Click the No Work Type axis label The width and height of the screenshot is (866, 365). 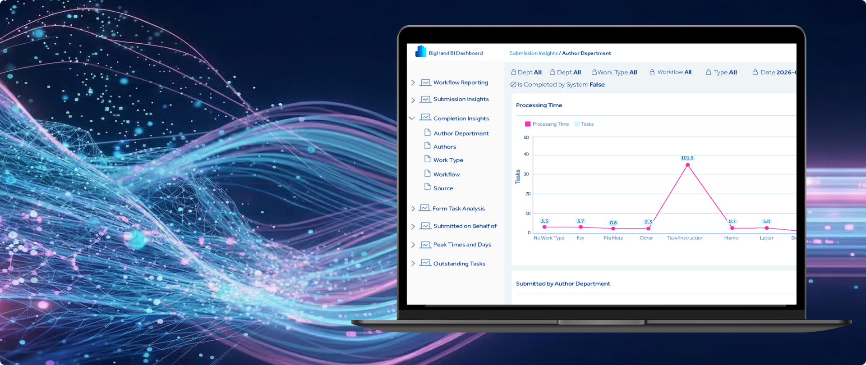click(x=549, y=238)
